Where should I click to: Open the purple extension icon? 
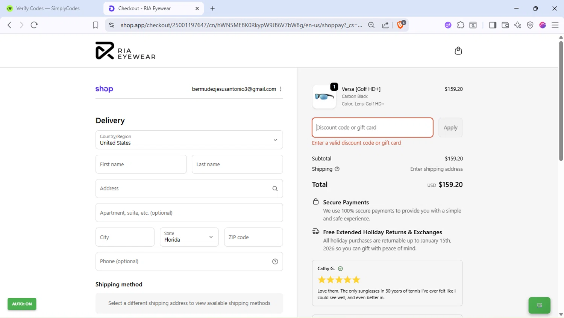(448, 25)
